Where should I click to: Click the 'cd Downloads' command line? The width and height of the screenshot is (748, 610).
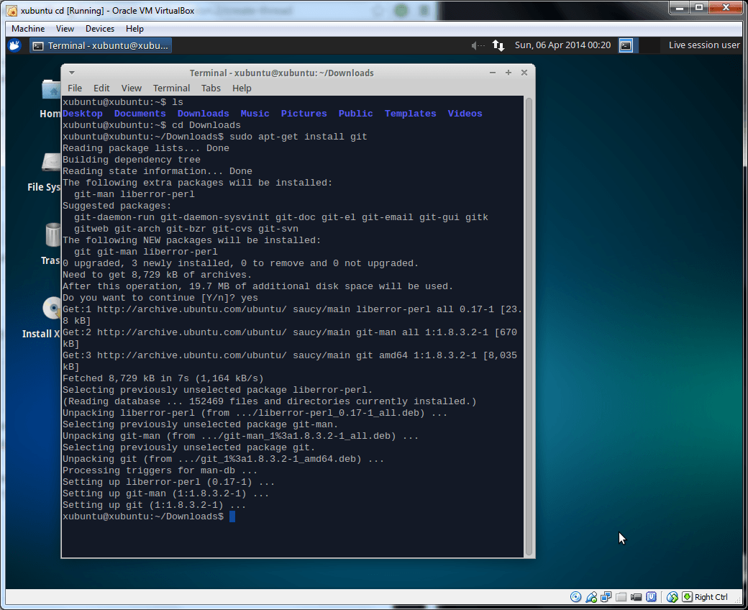pos(152,125)
